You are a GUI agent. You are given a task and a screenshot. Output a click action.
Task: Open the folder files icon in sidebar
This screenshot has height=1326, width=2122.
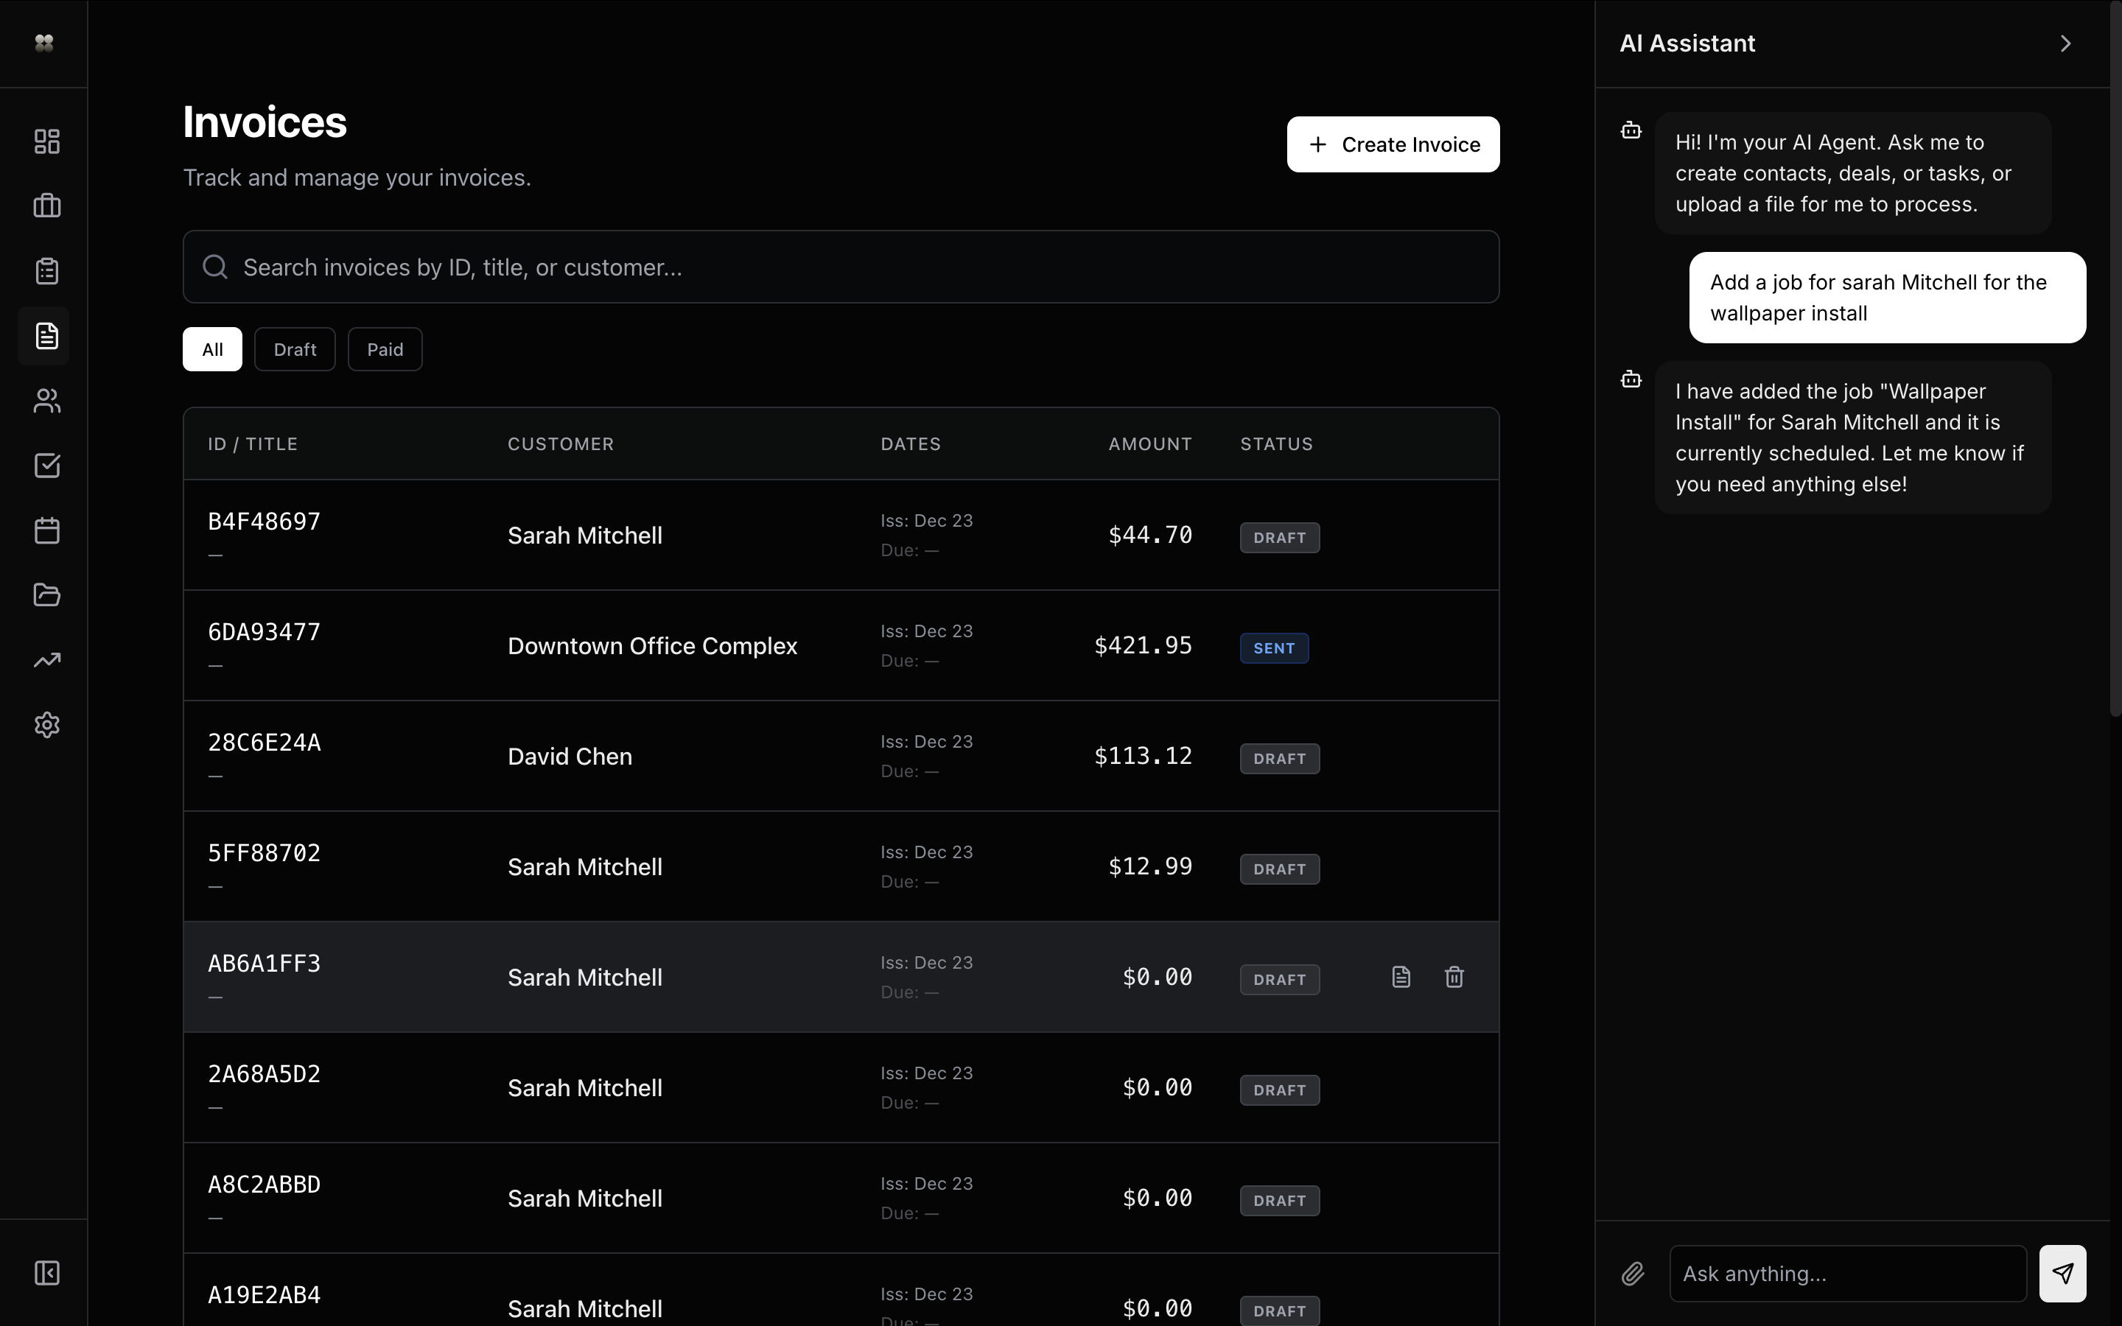click(x=46, y=595)
